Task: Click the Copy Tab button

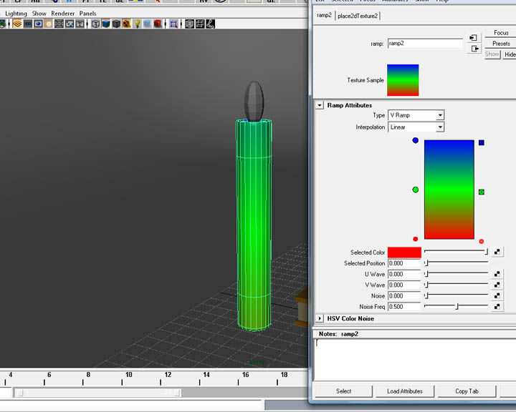Action: click(x=467, y=391)
